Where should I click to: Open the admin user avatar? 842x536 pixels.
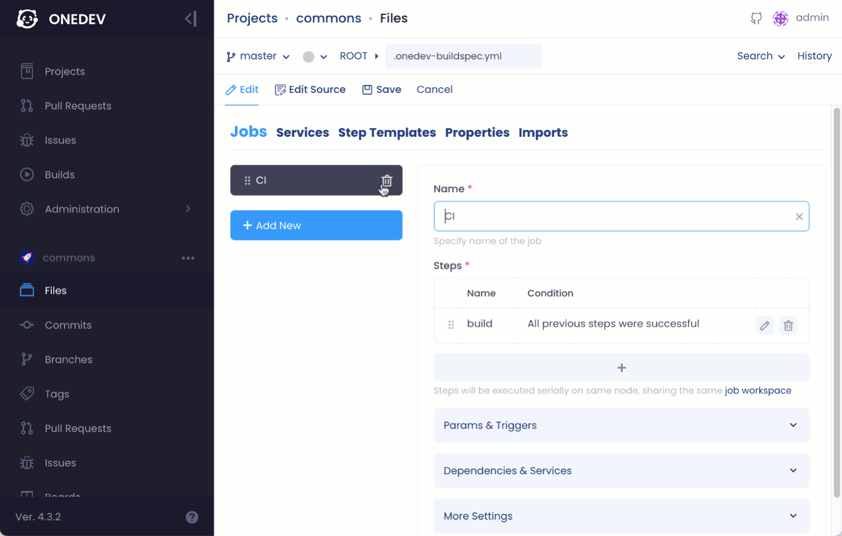781,18
